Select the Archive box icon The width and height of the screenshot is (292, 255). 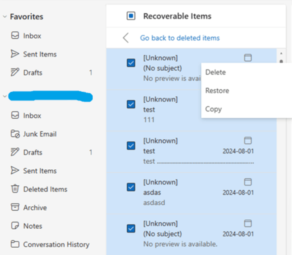(x=15, y=207)
